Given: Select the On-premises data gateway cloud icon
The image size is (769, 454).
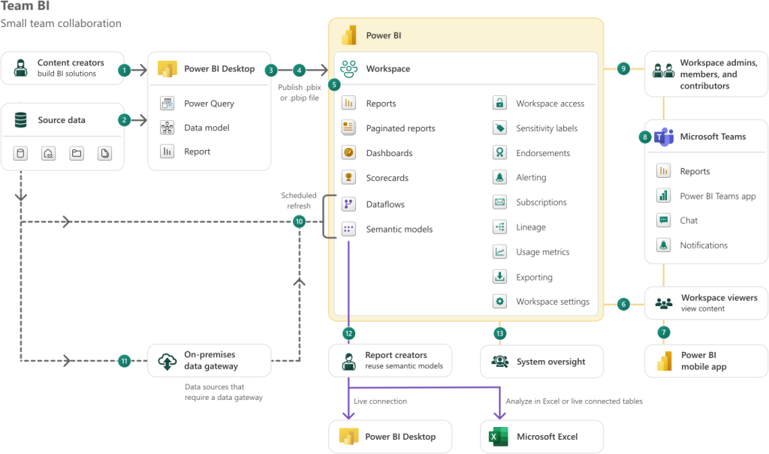Looking at the screenshot, I should pos(167,360).
